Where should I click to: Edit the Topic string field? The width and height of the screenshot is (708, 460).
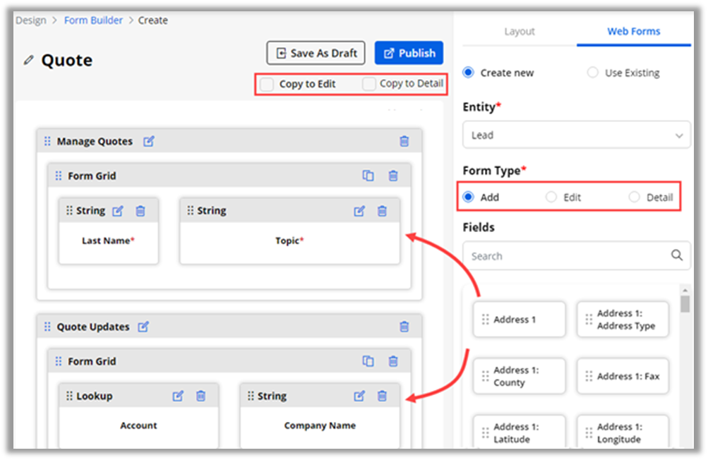click(359, 210)
